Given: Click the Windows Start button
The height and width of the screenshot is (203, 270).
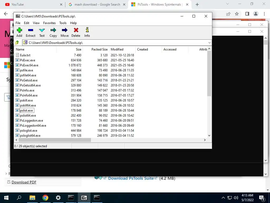Looking at the screenshot, I should 6,198.
